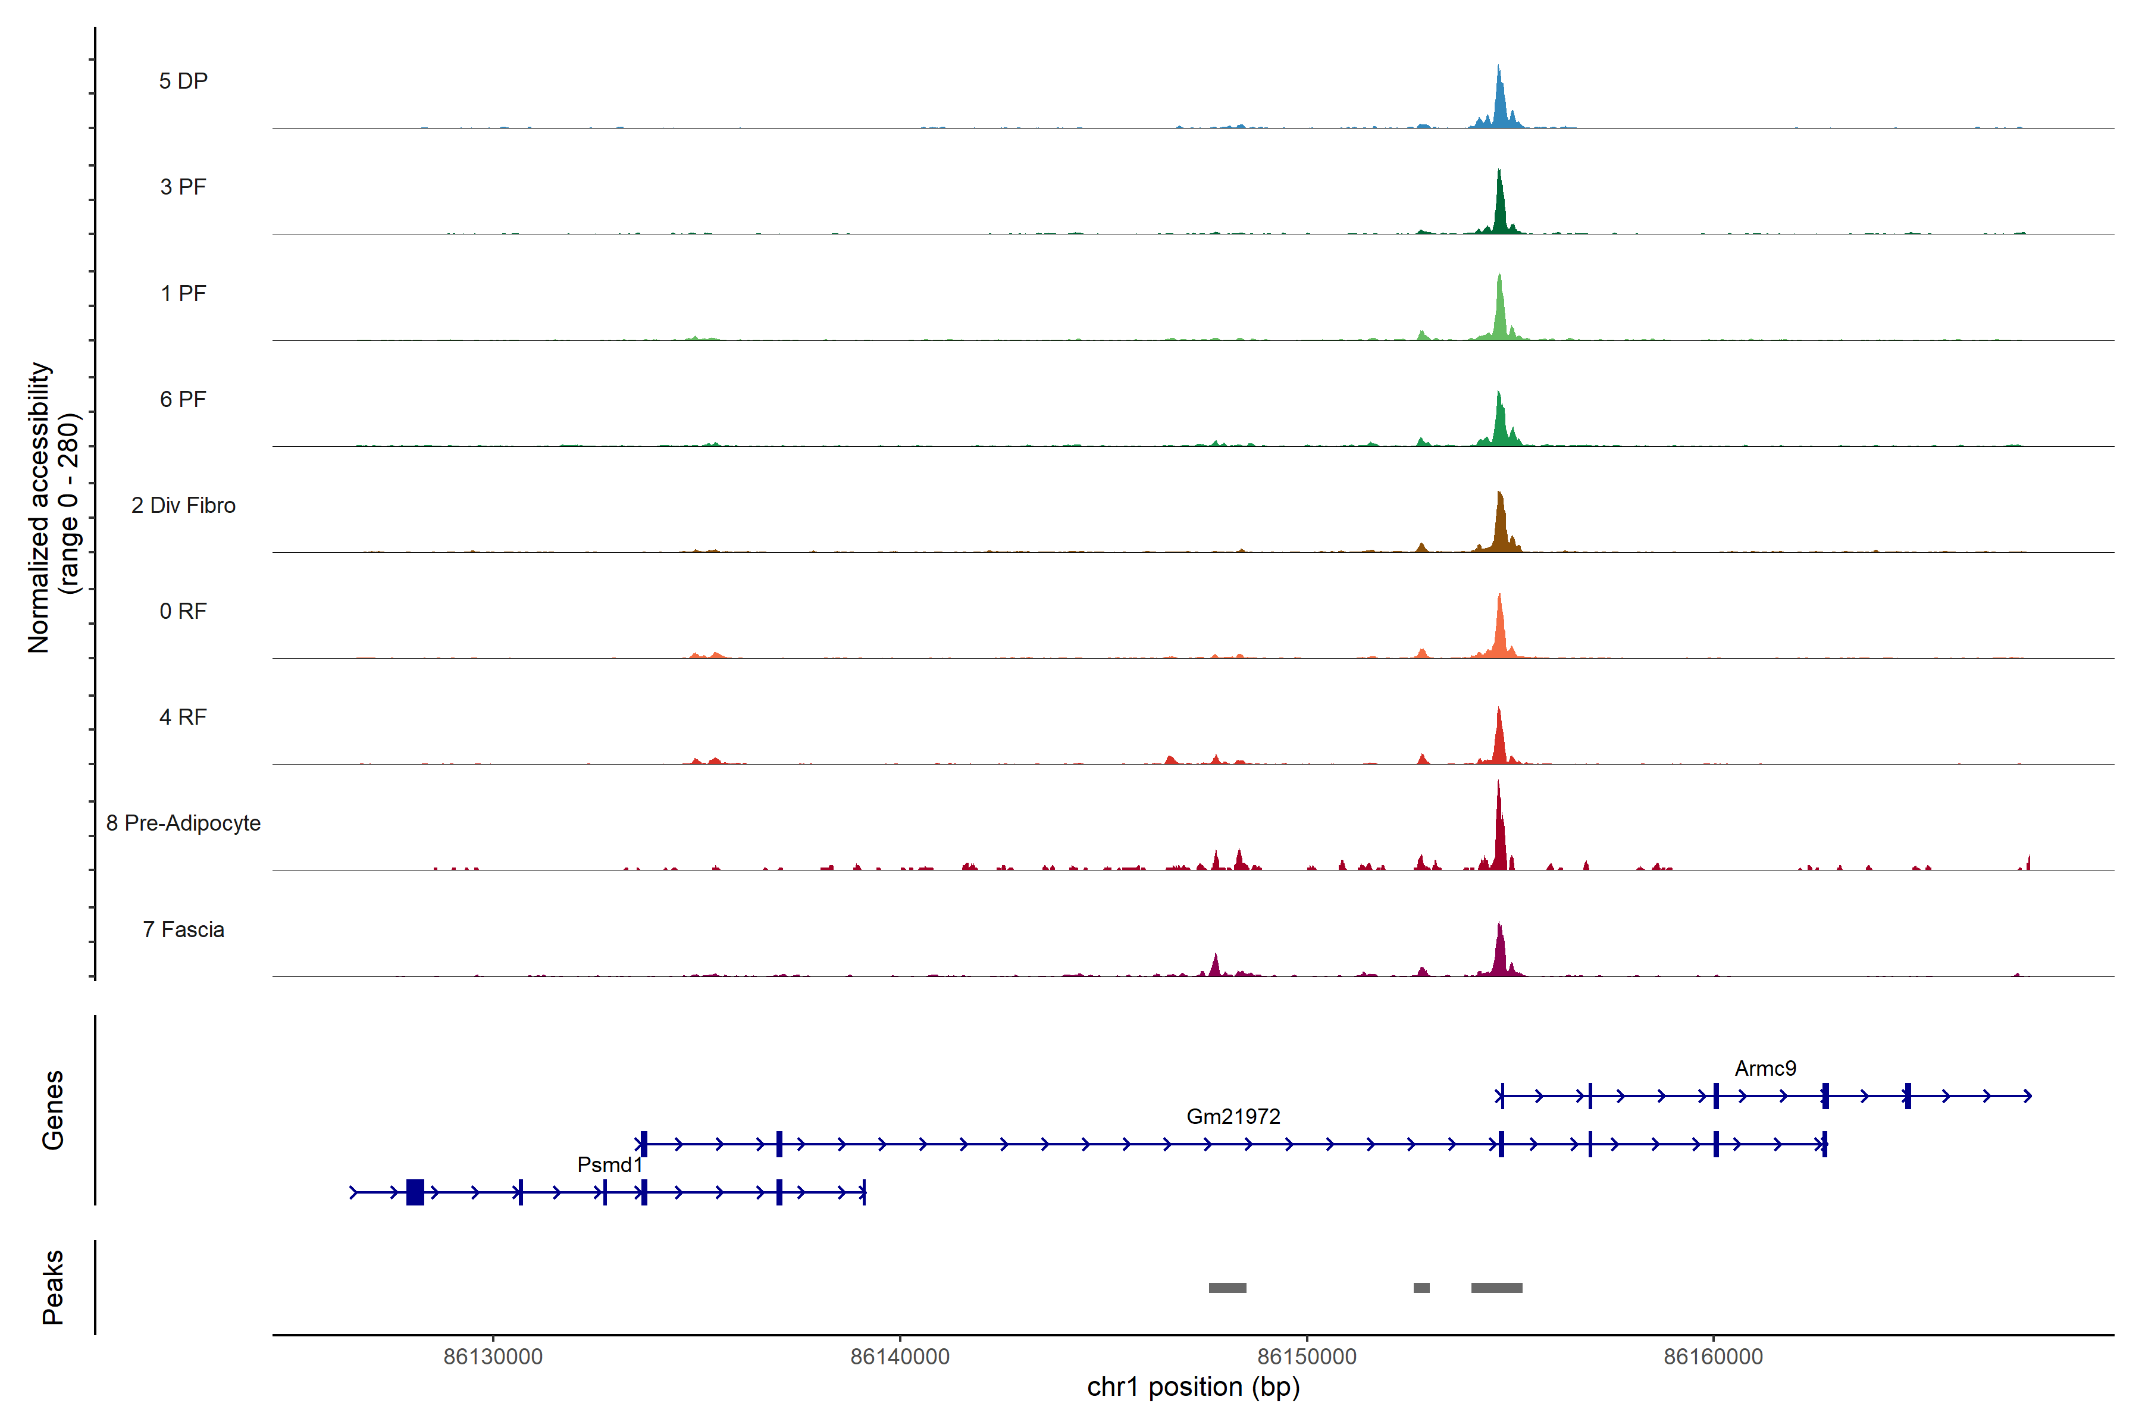Image resolution: width=2142 pixels, height=1428 pixels.
Task: Click the leftmost gray peak bar
Action: 1227,1288
